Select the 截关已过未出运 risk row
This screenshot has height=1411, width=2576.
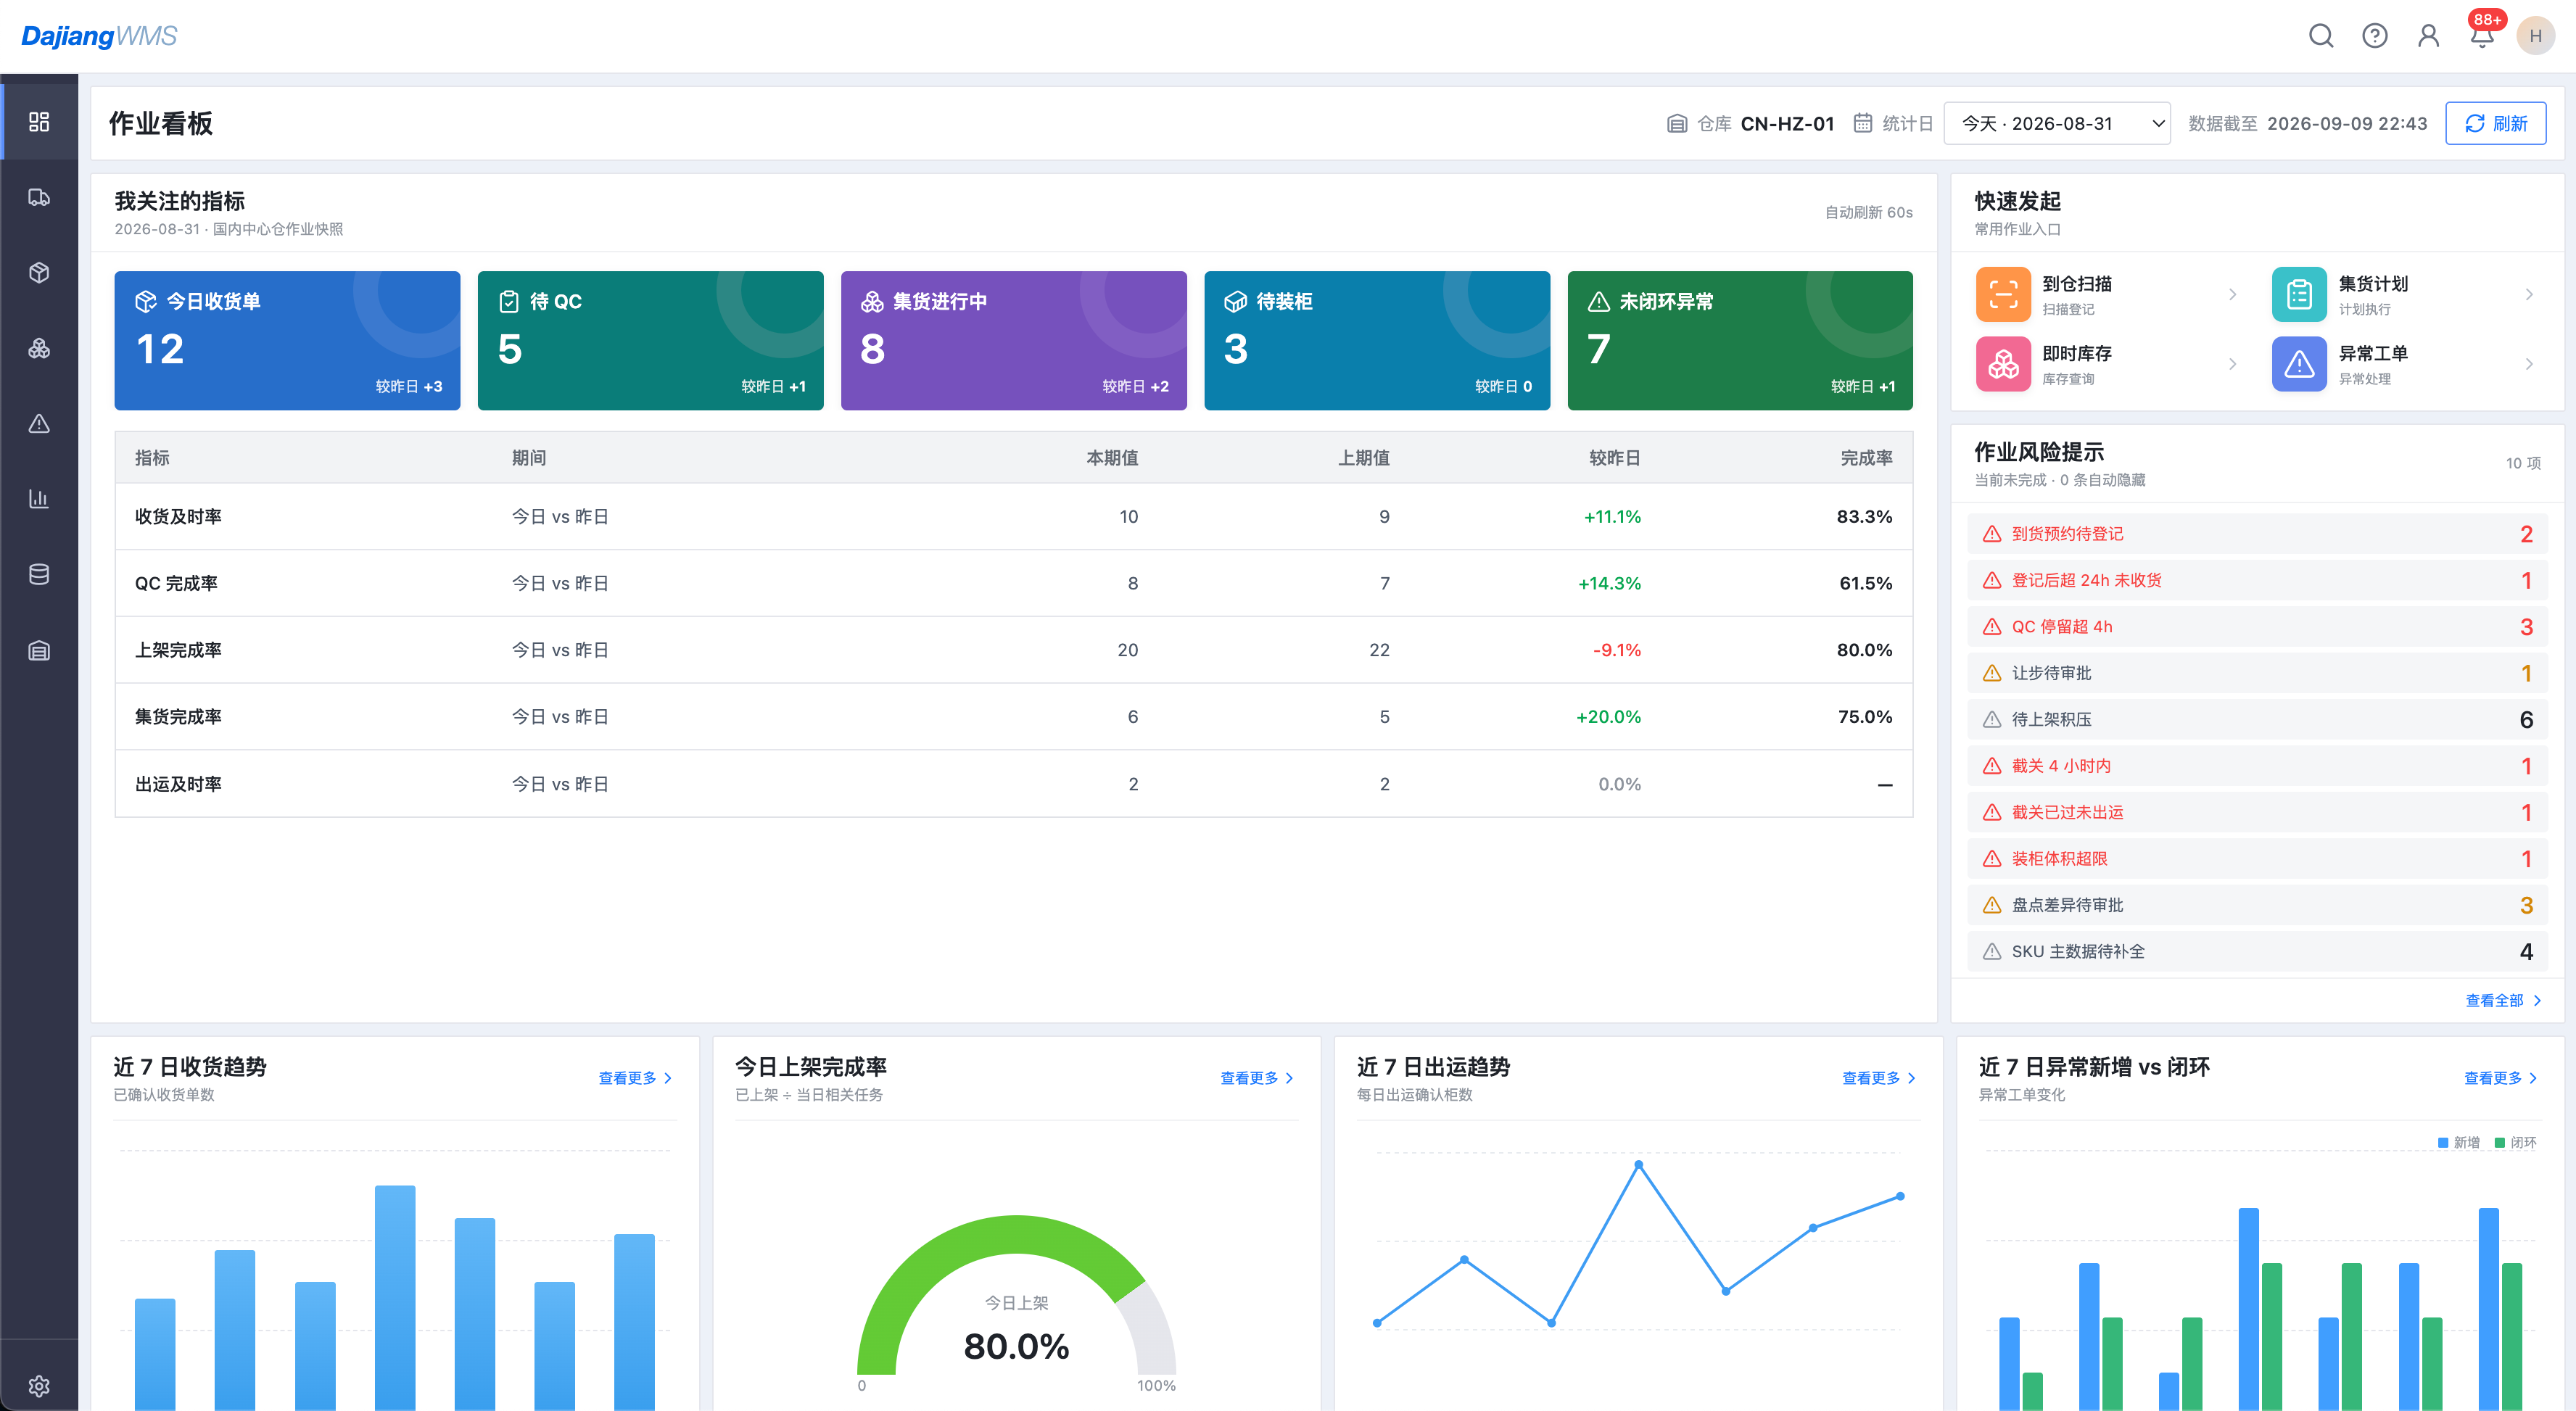tap(2257, 812)
